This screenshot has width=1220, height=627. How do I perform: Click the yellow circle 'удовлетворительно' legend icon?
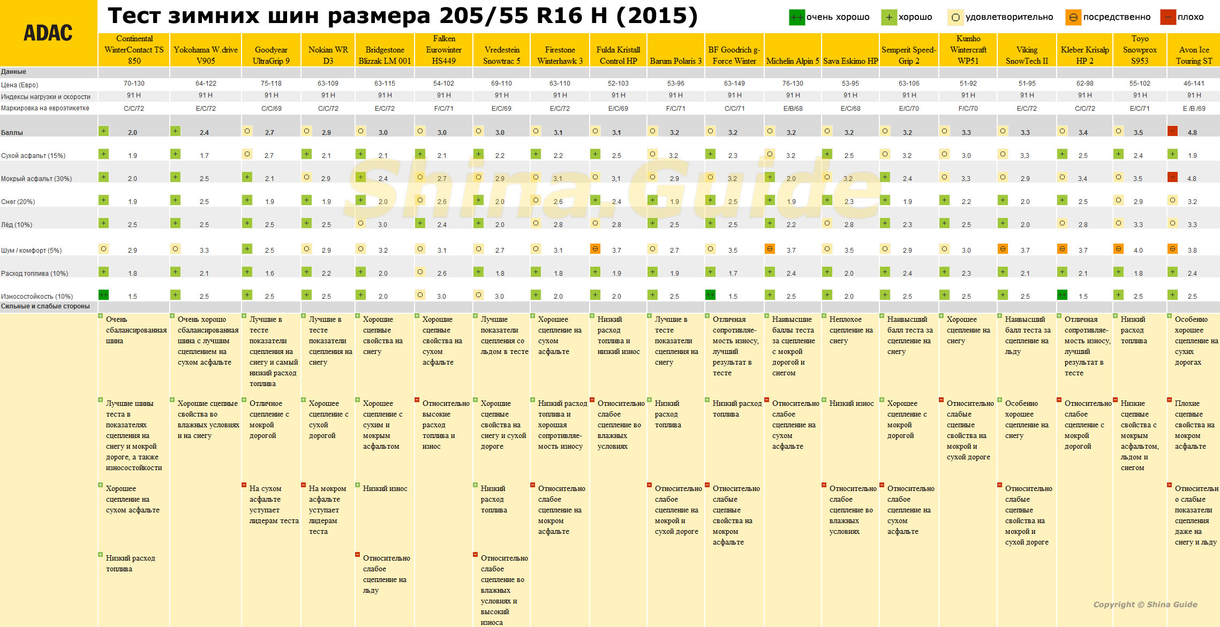(955, 17)
